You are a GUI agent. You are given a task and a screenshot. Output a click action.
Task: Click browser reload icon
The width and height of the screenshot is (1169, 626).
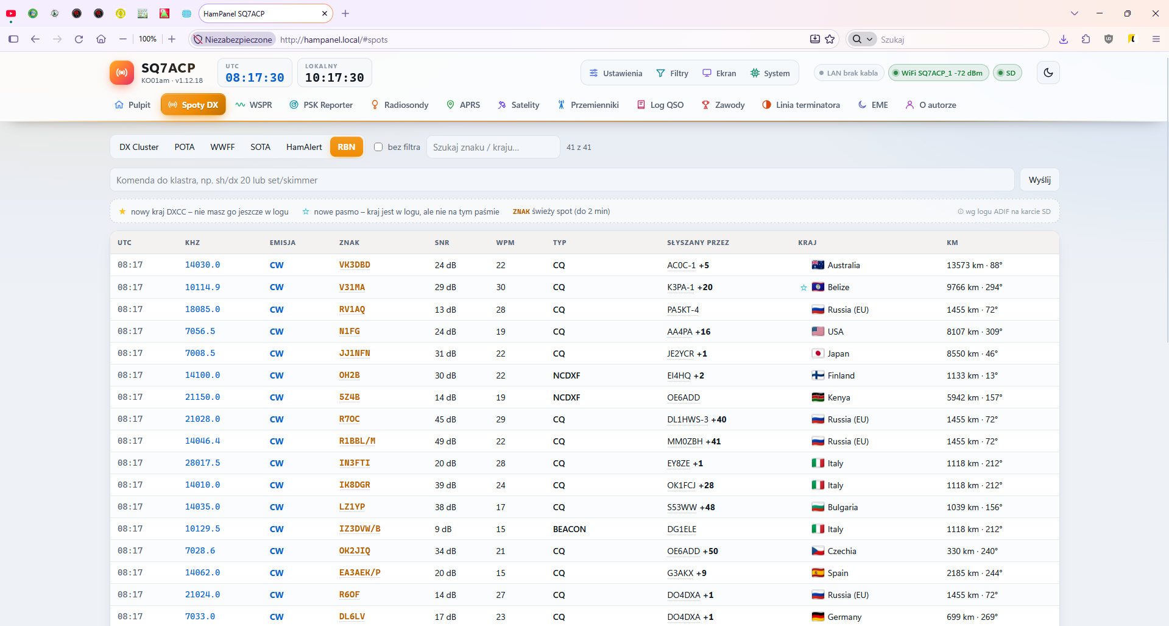click(79, 39)
